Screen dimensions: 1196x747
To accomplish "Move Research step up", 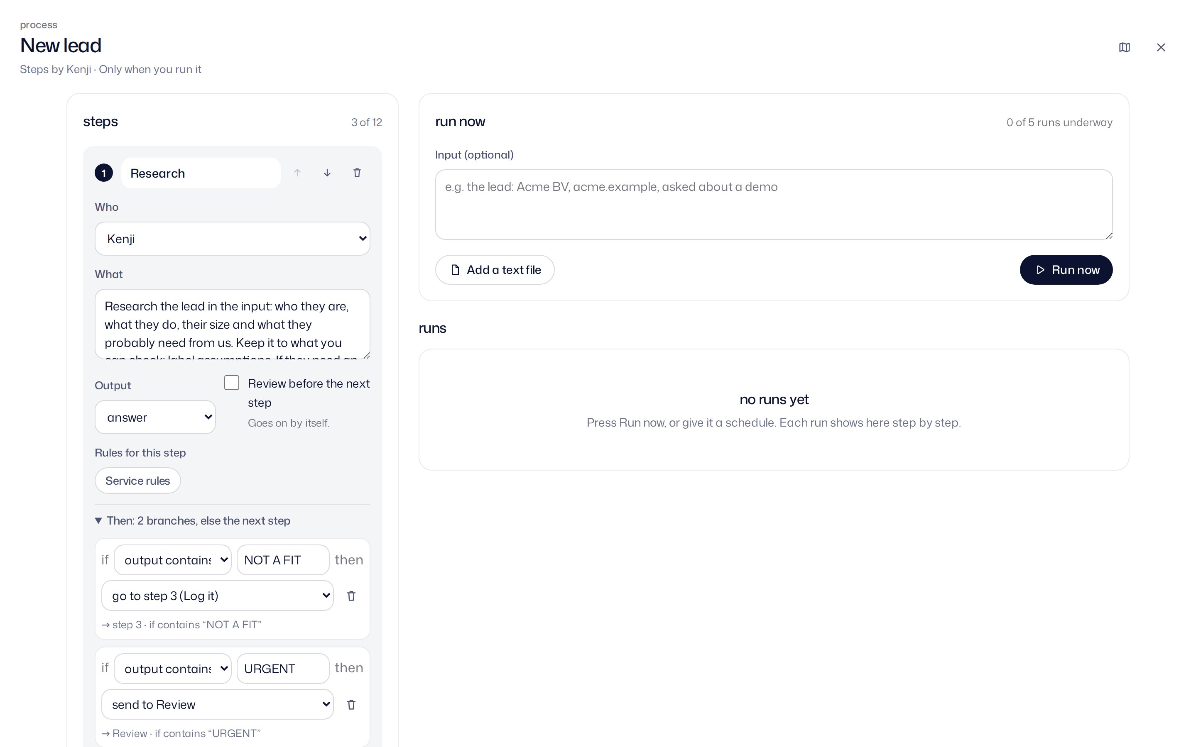I will tap(297, 173).
